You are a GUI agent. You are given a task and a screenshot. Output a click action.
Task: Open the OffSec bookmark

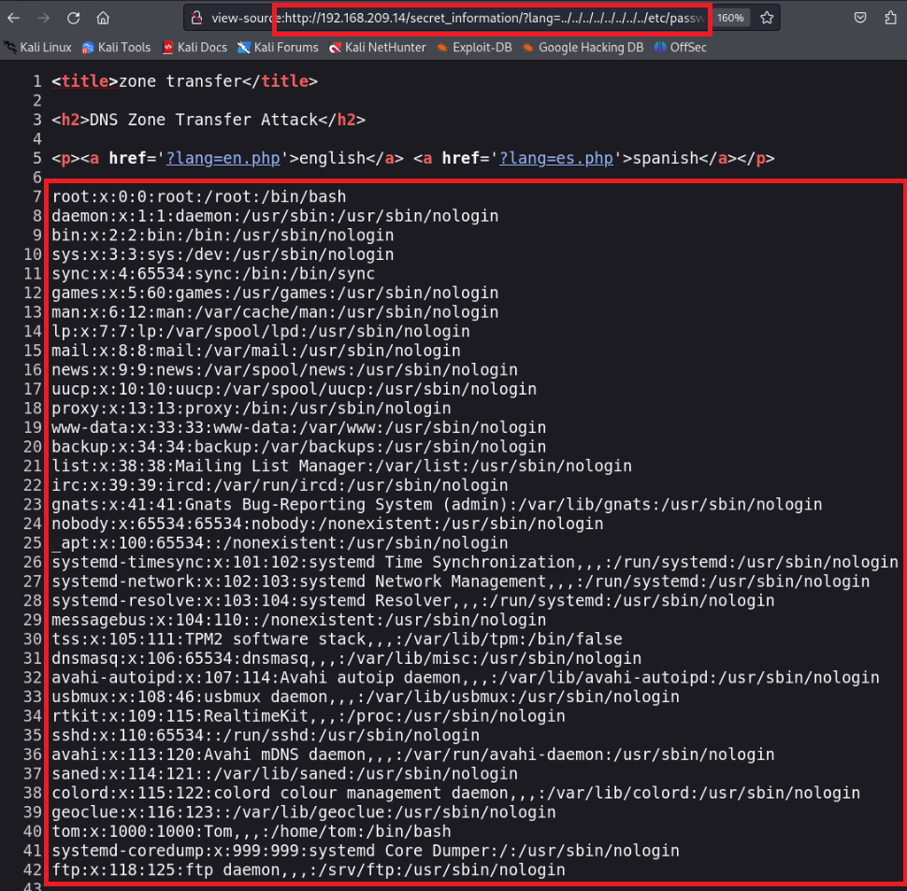[681, 48]
